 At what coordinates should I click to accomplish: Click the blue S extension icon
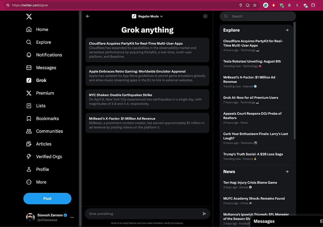pyautogui.click(x=289, y=5)
